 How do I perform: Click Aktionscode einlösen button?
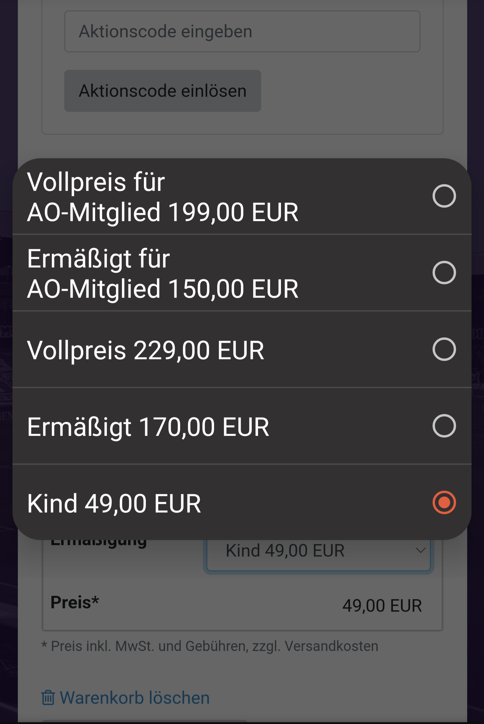click(x=163, y=91)
